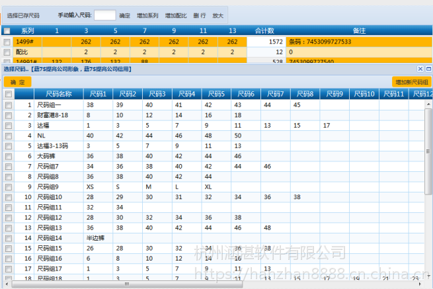Select the 尺码组16 name cell
The height and width of the screenshot is (289, 433).
pyautogui.click(x=59, y=259)
